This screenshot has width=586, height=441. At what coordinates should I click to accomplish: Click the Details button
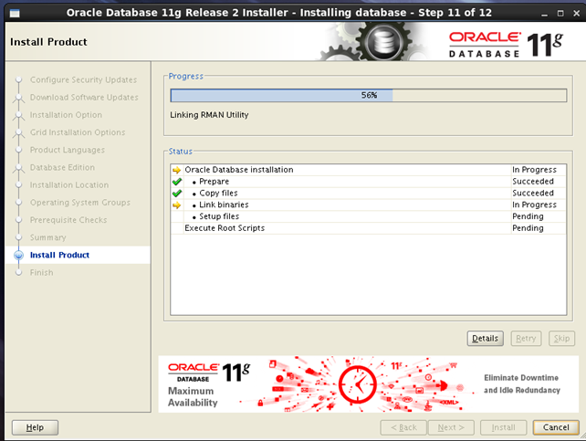[x=485, y=338]
